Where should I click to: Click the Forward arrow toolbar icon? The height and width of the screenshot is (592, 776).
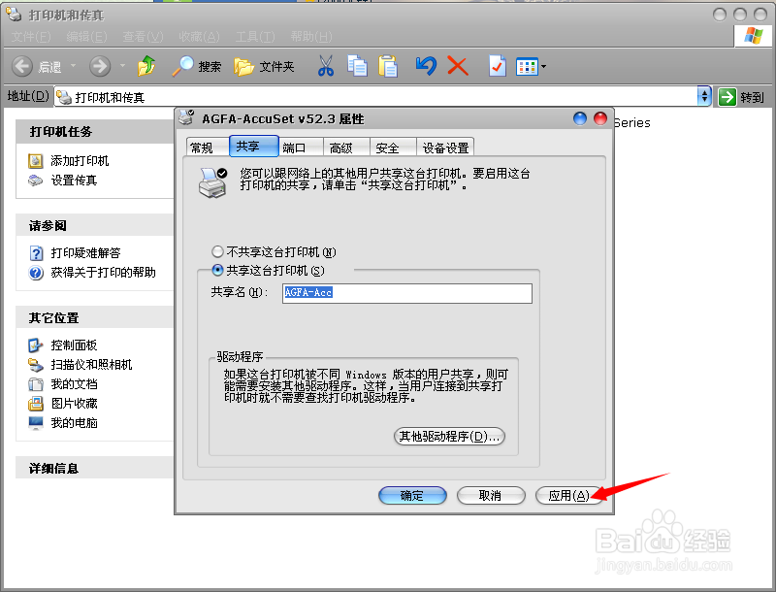tap(100, 66)
